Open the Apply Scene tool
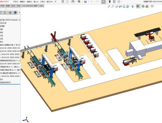Image resolution: width=162 pixels, height=123 pixels. point(147,7)
